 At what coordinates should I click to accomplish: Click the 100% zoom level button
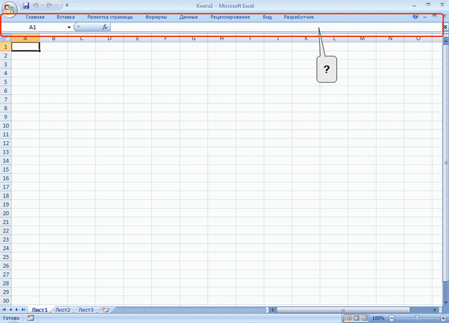coord(378,318)
